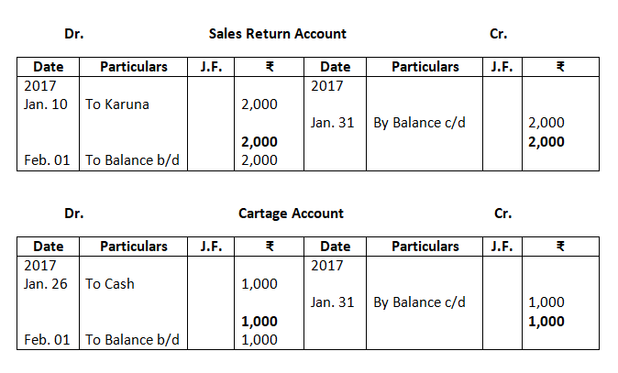Click Jan. 31 date in Cartage table
This screenshot has height=373, width=618.
tap(333, 302)
